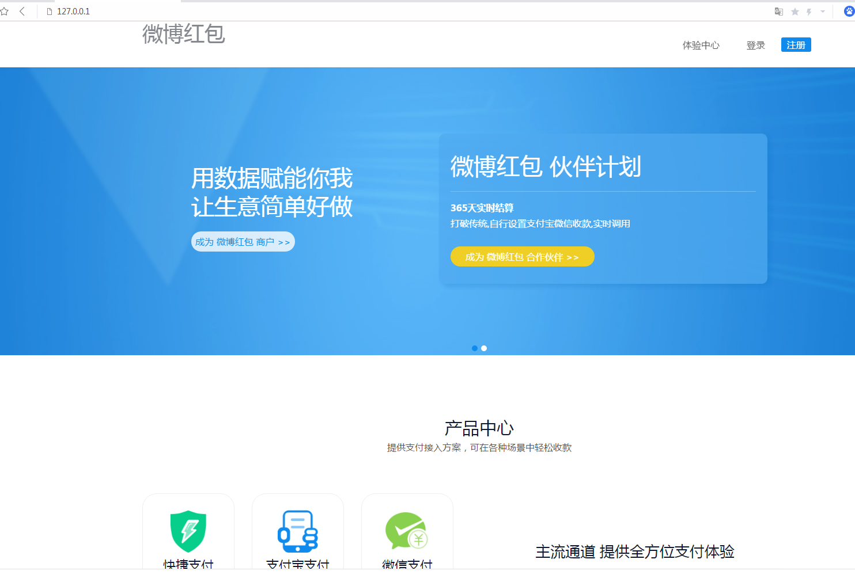Screen dimensions: 855x582
Task: Click the 成为 微博红包 商户 >> button
Action: click(243, 242)
